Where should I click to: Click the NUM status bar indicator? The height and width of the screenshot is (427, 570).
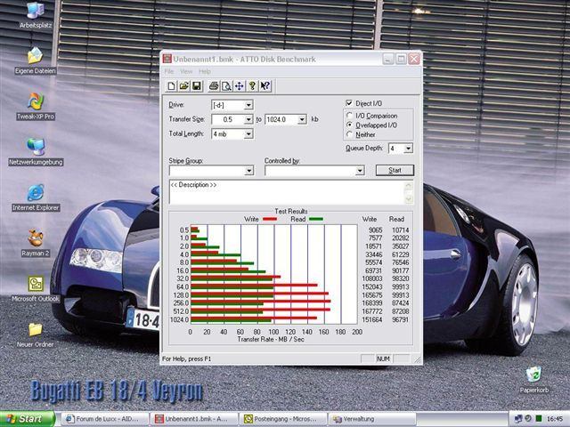[383, 359]
